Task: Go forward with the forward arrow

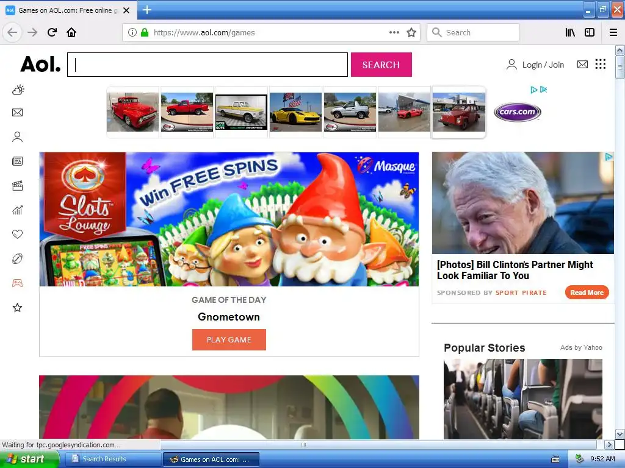Action: coord(32,32)
